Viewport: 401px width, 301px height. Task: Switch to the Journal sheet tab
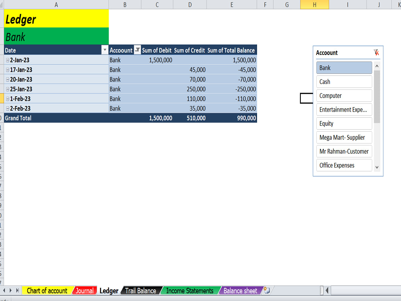pyautogui.click(x=84, y=291)
